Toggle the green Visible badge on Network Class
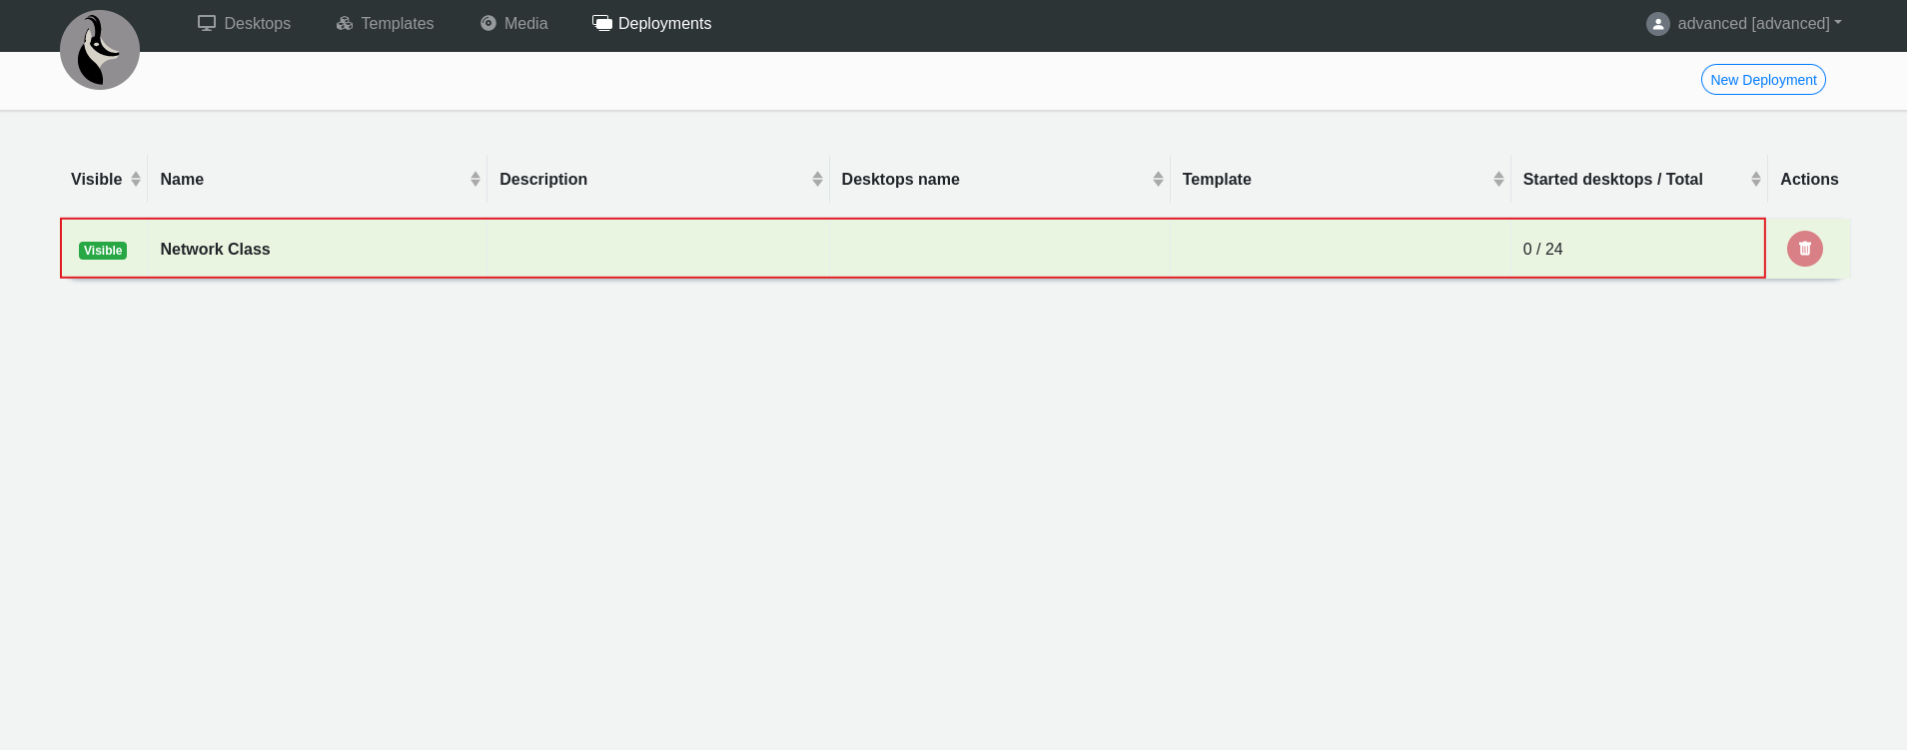Image resolution: width=1907 pixels, height=750 pixels. pyautogui.click(x=103, y=251)
